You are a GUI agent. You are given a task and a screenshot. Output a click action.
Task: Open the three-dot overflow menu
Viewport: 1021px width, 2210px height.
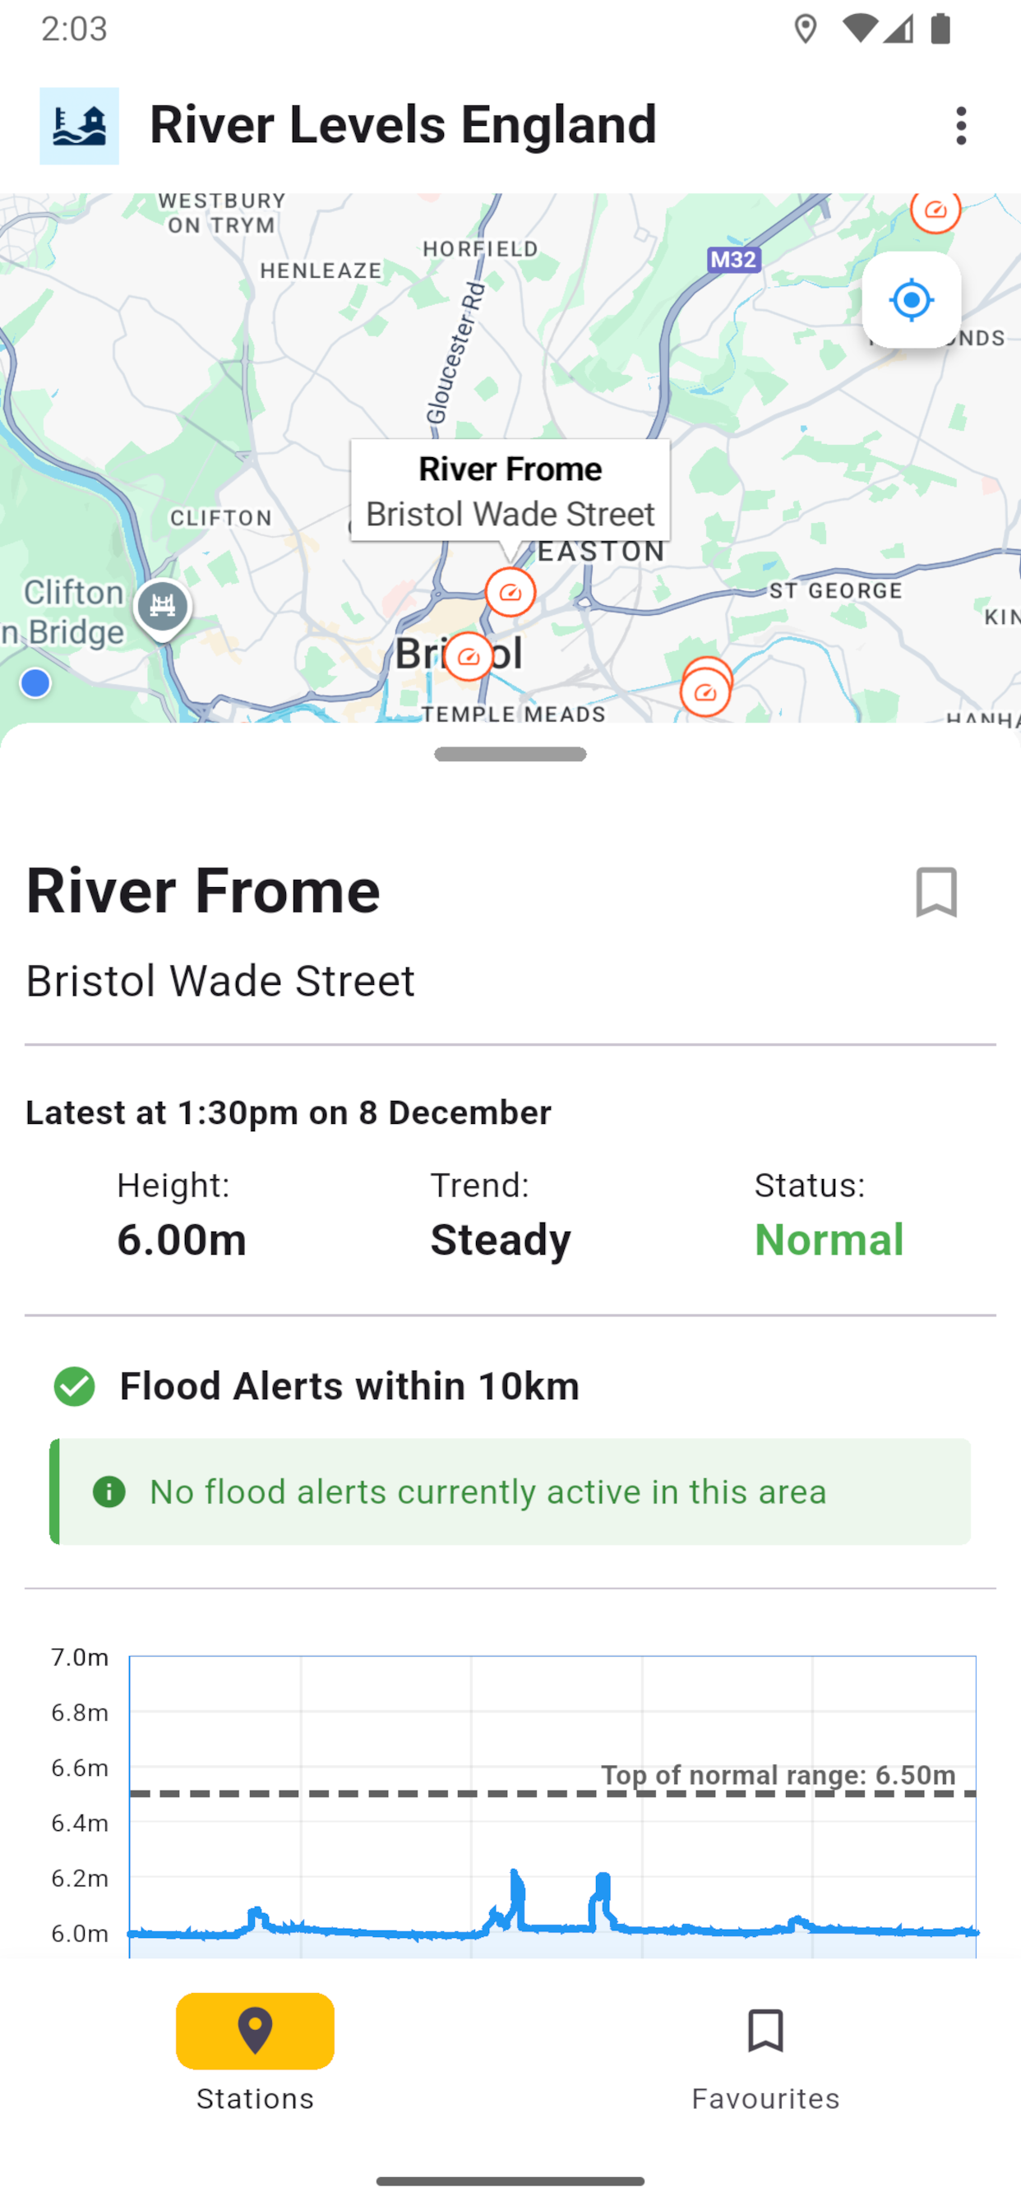[960, 126]
